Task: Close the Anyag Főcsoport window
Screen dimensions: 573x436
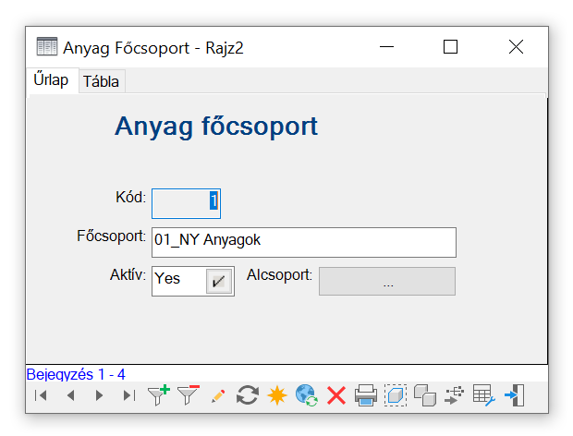Action: point(516,47)
